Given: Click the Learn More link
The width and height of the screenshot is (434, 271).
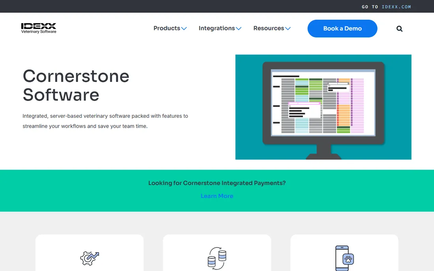Looking at the screenshot, I should pos(217,196).
